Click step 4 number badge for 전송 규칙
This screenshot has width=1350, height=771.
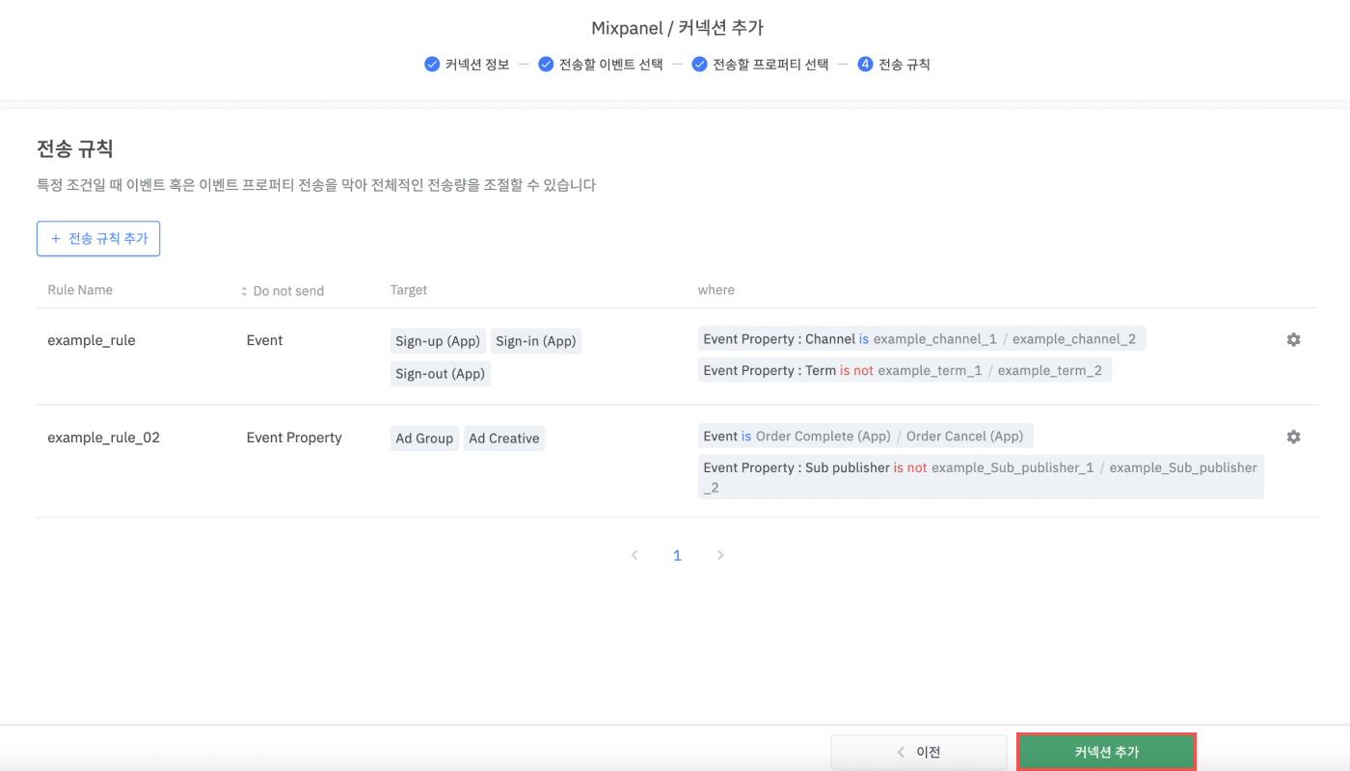(865, 65)
